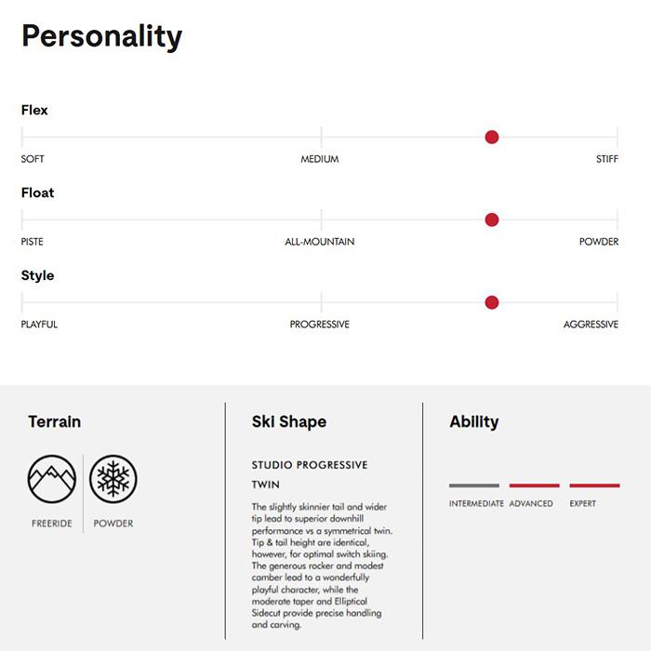
Task: Select the Advanced ability red bar
Action: pyautogui.click(x=535, y=485)
